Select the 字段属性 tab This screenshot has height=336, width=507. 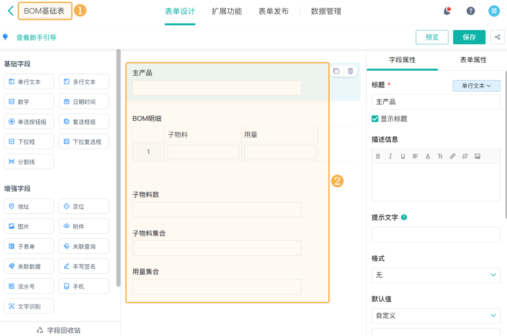[x=402, y=60]
